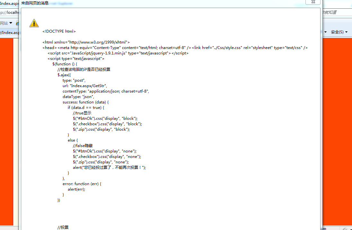Image resolution: width=352 pixels, height=230 pixels.
Task: Click the success: function (data) line
Action: click(x=86, y=102)
